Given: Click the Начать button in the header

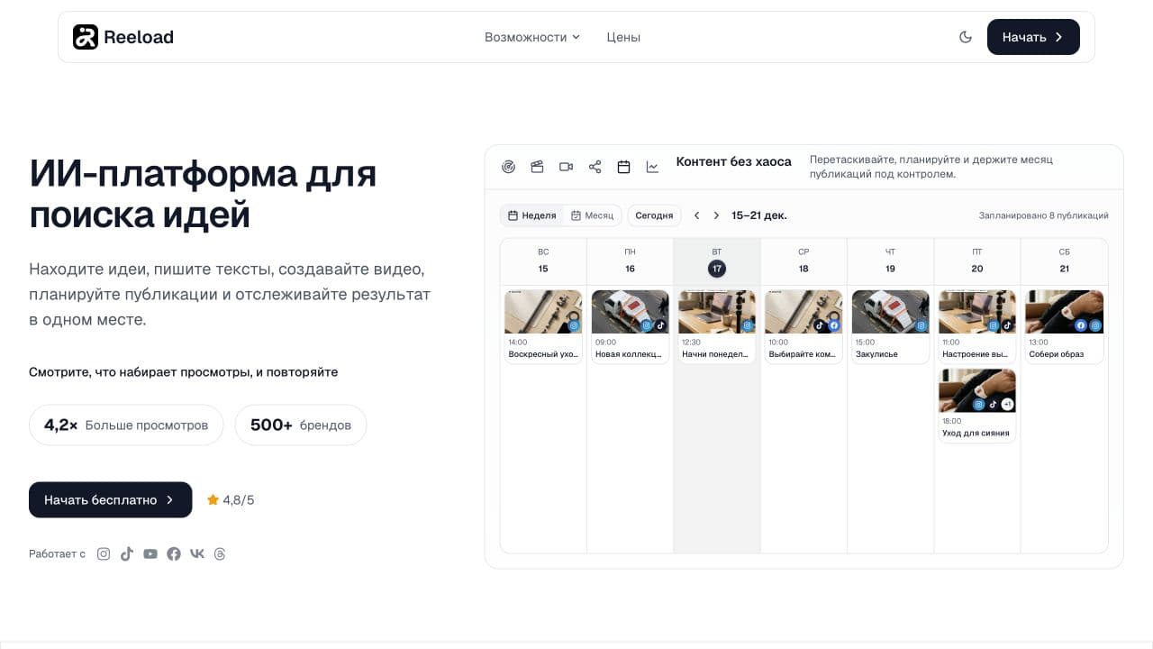Looking at the screenshot, I should [1033, 37].
